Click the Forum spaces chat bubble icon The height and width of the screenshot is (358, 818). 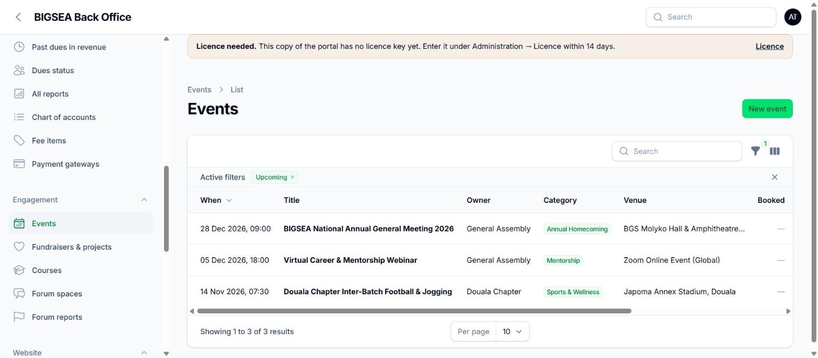point(19,294)
